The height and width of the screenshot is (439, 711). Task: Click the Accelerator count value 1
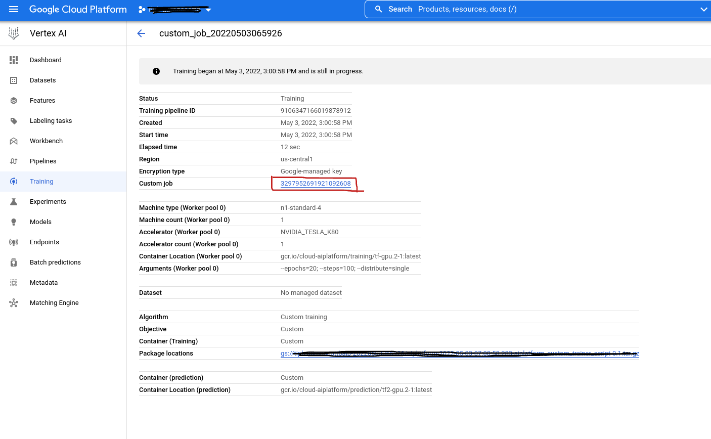pyautogui.click(x=282, y=244)
